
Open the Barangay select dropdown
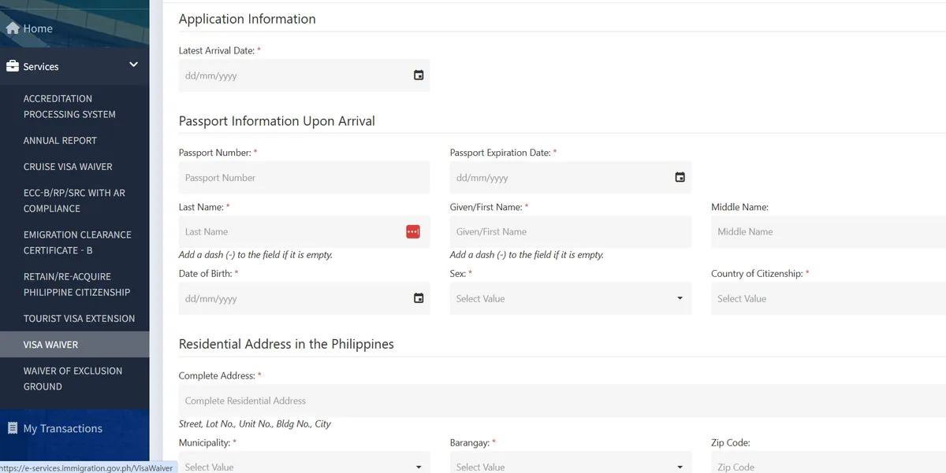point(571,463)
